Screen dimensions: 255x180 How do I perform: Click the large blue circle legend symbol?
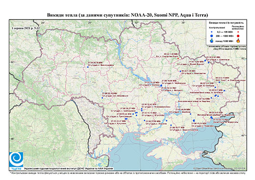tap(212, 36)
